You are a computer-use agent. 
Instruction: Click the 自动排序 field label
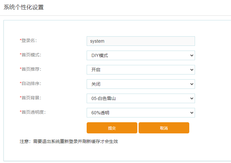coord(31,83)
